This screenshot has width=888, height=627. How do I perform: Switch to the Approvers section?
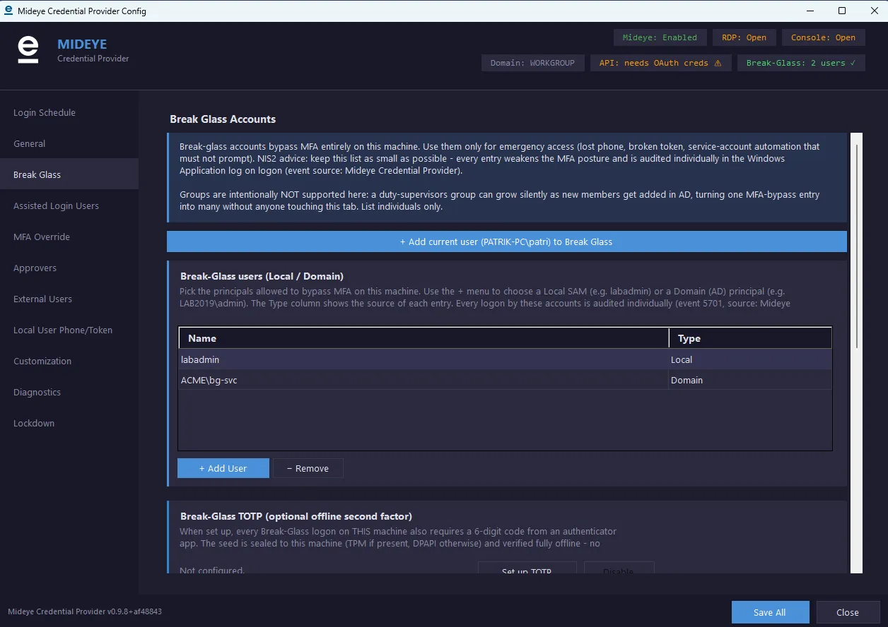pos(69,268)
